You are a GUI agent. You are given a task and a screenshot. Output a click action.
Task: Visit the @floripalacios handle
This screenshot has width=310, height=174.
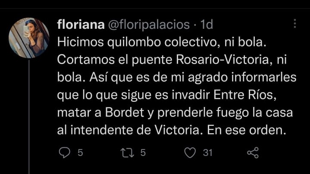149,25
